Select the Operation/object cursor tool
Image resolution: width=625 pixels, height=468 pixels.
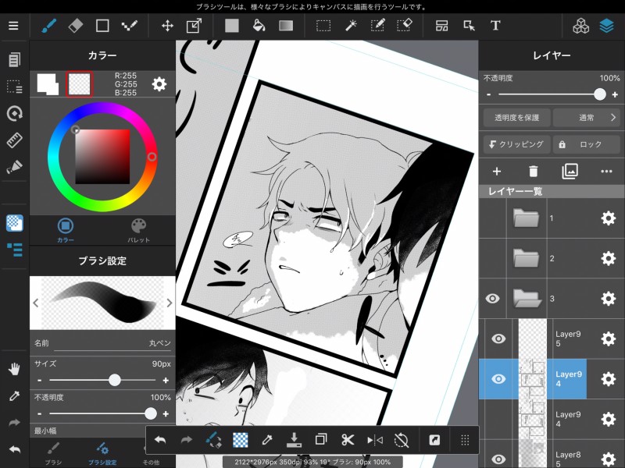click(469, 26)
